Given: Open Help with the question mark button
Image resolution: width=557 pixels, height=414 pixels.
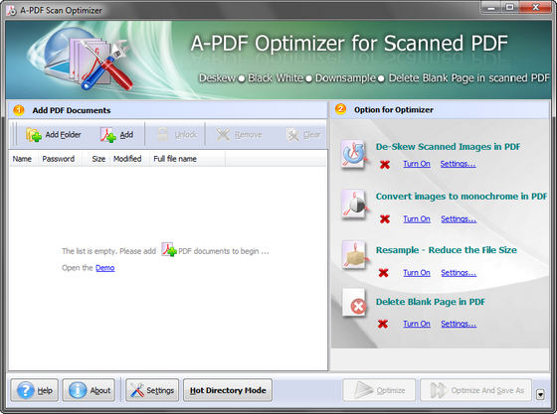Looking at the screenshot, I should coord(34,390).
